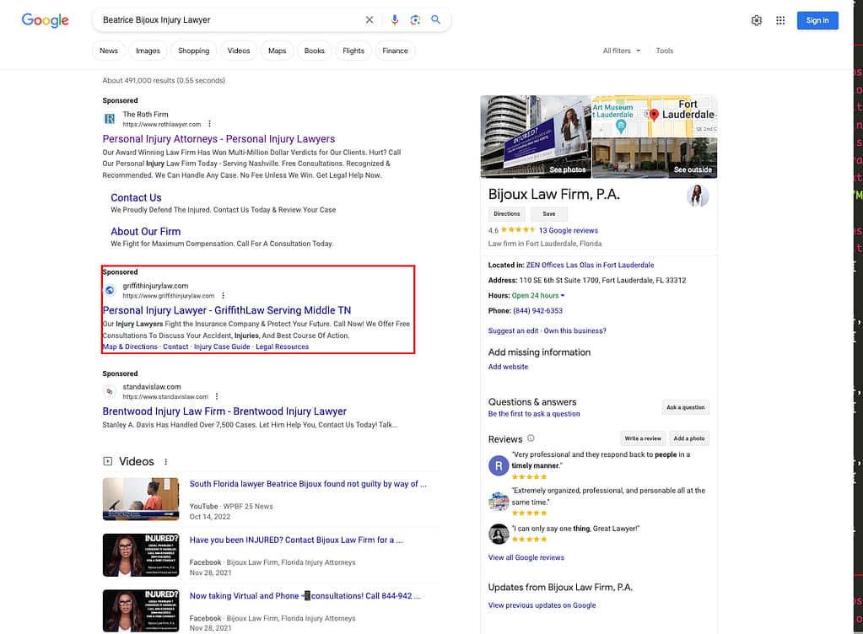Viewport: 863px width, 634px height.
Task: Open the Google apps grid
Action: 779,20
